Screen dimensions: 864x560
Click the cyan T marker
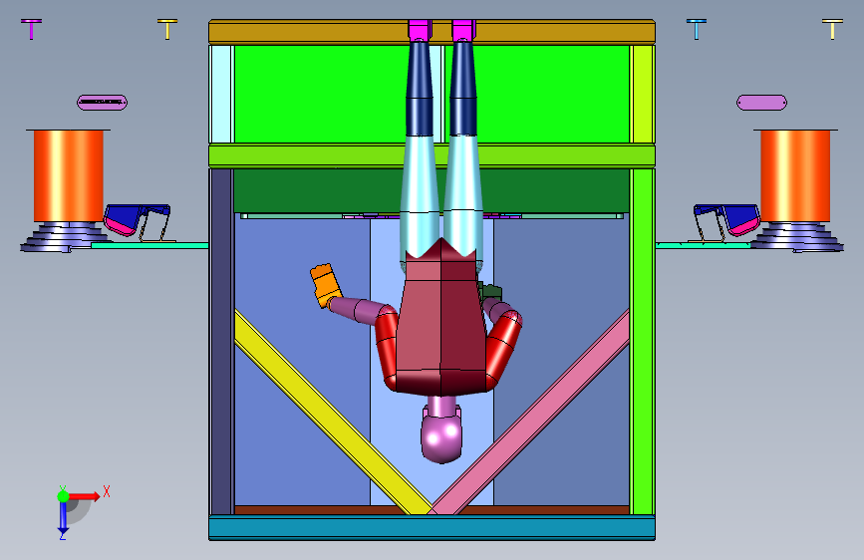(x=697, y=29)
